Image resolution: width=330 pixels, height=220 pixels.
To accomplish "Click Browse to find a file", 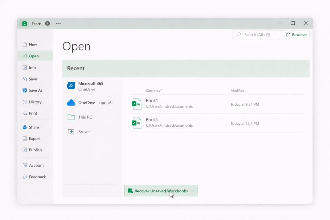I will coord(92,131).
